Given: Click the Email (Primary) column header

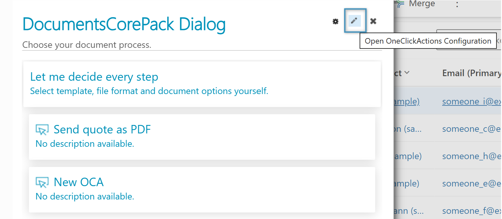Looking at the screenshot, I should click(471, 73).
